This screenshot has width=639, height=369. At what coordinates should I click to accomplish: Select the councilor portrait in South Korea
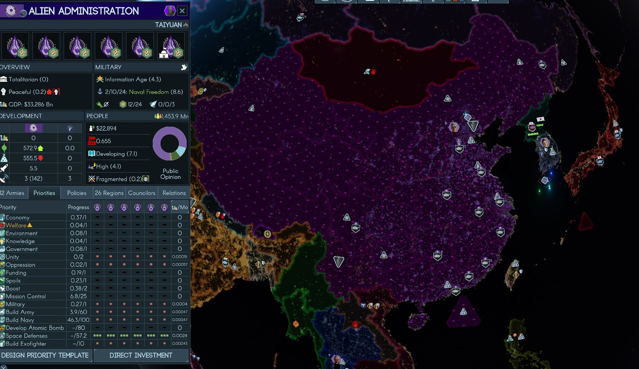click(545, 142)
